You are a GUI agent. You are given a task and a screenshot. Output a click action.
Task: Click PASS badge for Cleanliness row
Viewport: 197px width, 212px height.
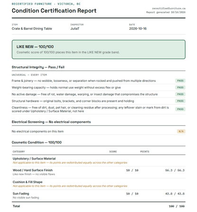click(x=180, y=109)
